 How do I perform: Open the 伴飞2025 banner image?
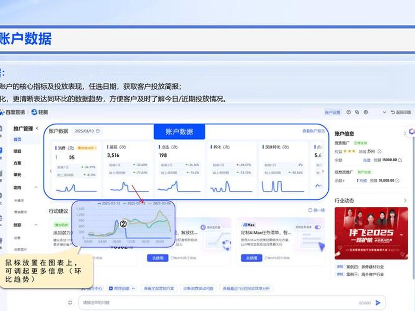click(371, 233)
